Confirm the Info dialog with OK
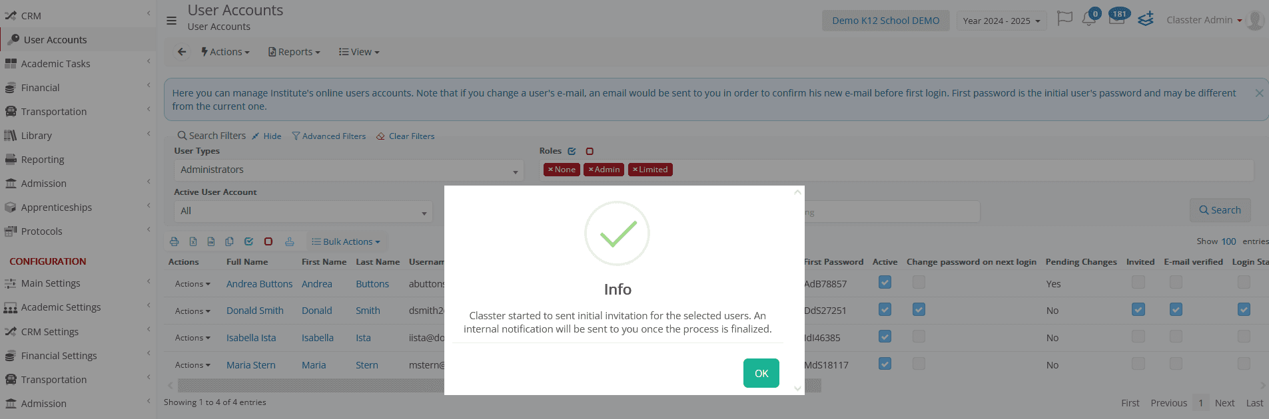Image resolution: width=1269 pixels, height=419 pixels. (x=761, y=373)
